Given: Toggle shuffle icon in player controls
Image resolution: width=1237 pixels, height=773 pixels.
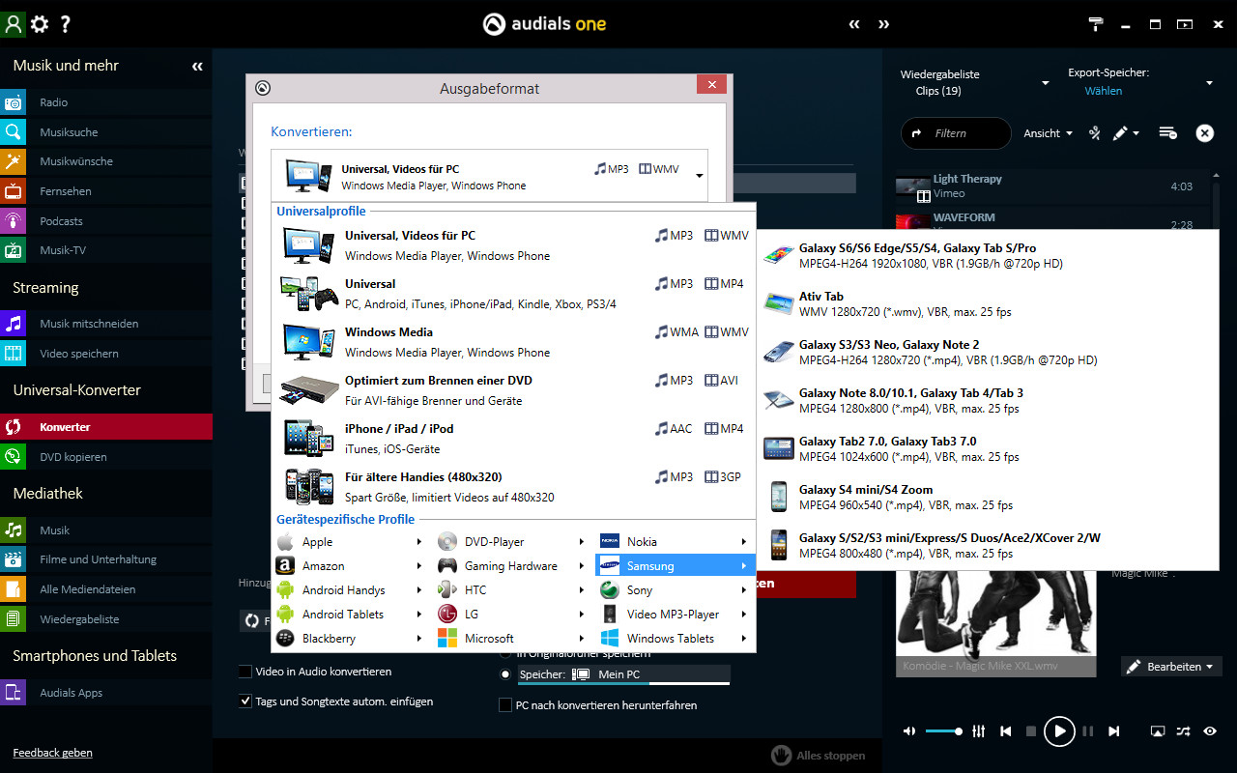Looking at the screenshot, I should 1183,731.
